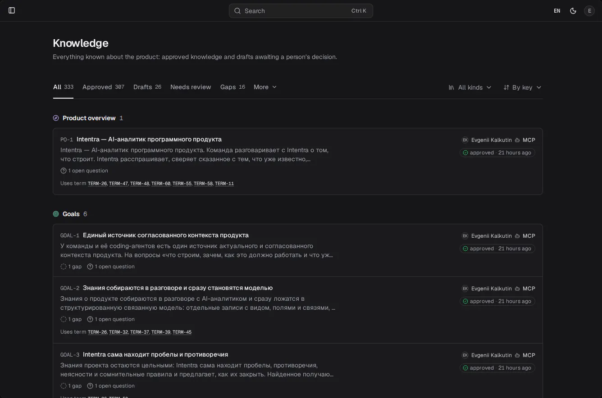This screenshot has height=398, width=602.
Task: Switch the dark/light theme moon icon
Action: click(x=573, y=11)
